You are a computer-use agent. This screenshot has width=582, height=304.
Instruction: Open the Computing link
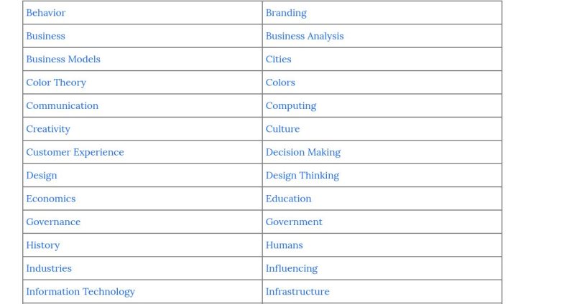pos(291,106)
